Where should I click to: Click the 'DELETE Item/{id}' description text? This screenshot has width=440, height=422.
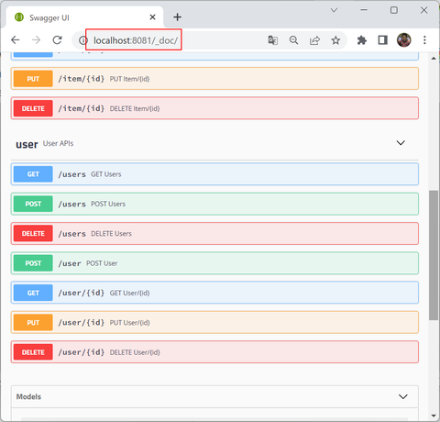(135, 108)
